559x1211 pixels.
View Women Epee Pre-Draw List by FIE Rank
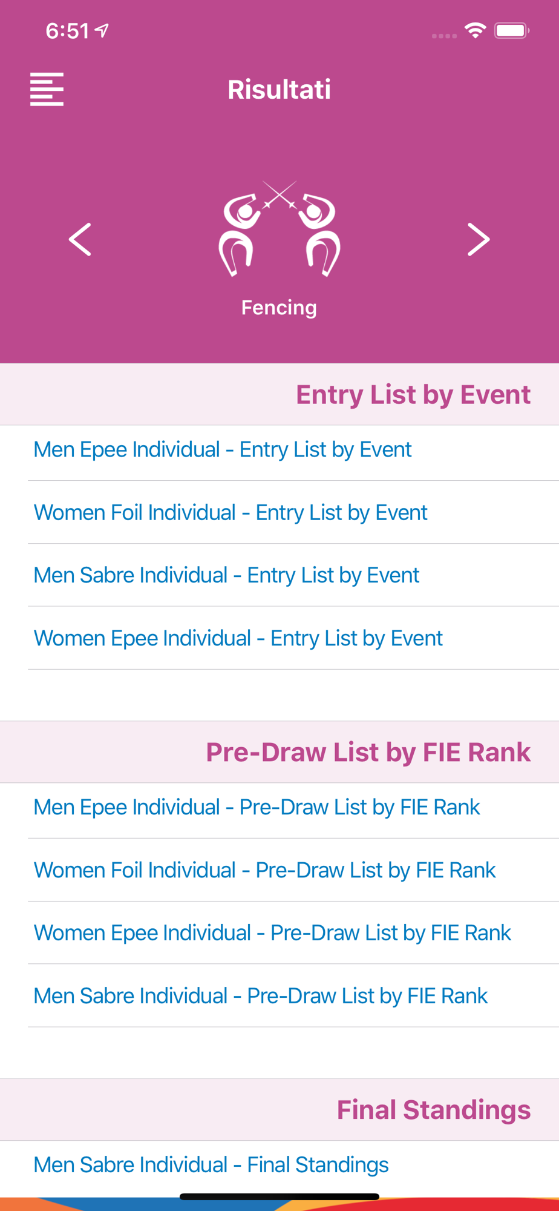click(x=272, y=933)
